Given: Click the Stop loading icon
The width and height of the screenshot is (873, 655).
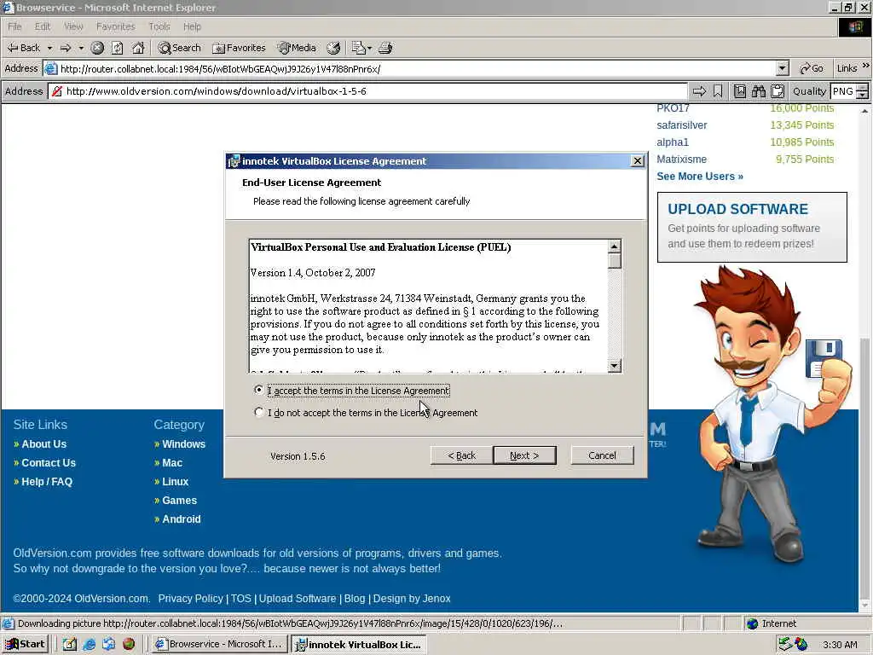Looking at the screenshot, I should [97, 48].
